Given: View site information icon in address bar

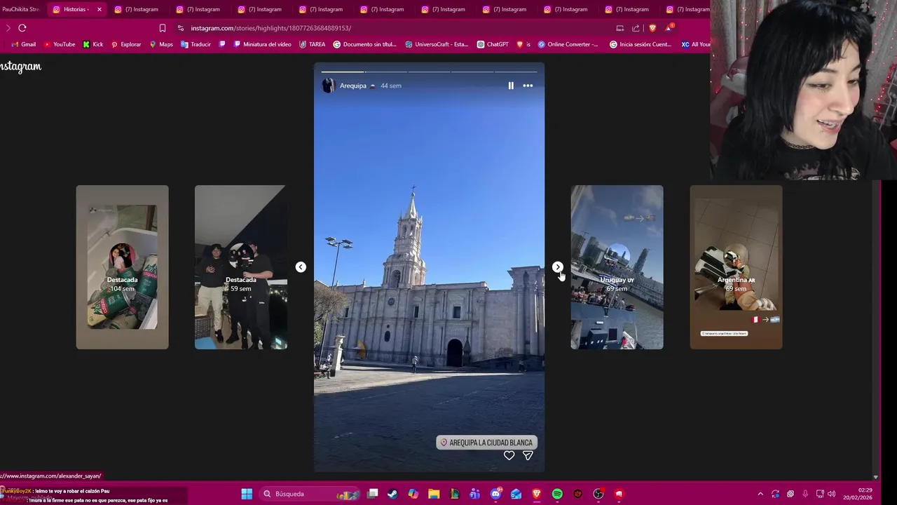Looking at the screenshot, I should pos(181,28).
